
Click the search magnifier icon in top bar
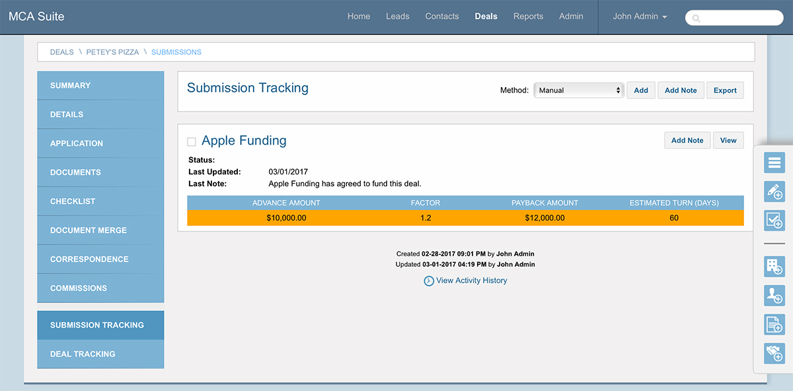coord(696,18)
